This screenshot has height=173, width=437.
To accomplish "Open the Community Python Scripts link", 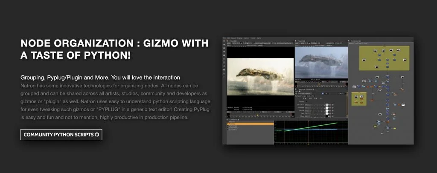I will (61, 135).
